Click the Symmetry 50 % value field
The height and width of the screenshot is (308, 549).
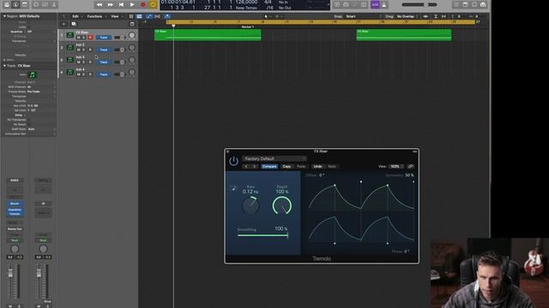[x=409, y=175]
